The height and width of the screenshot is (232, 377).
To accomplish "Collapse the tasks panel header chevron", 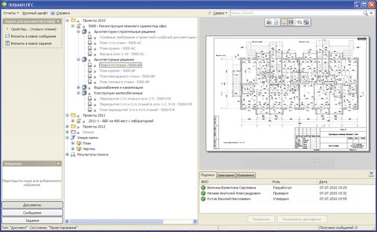I will [58, 21].
